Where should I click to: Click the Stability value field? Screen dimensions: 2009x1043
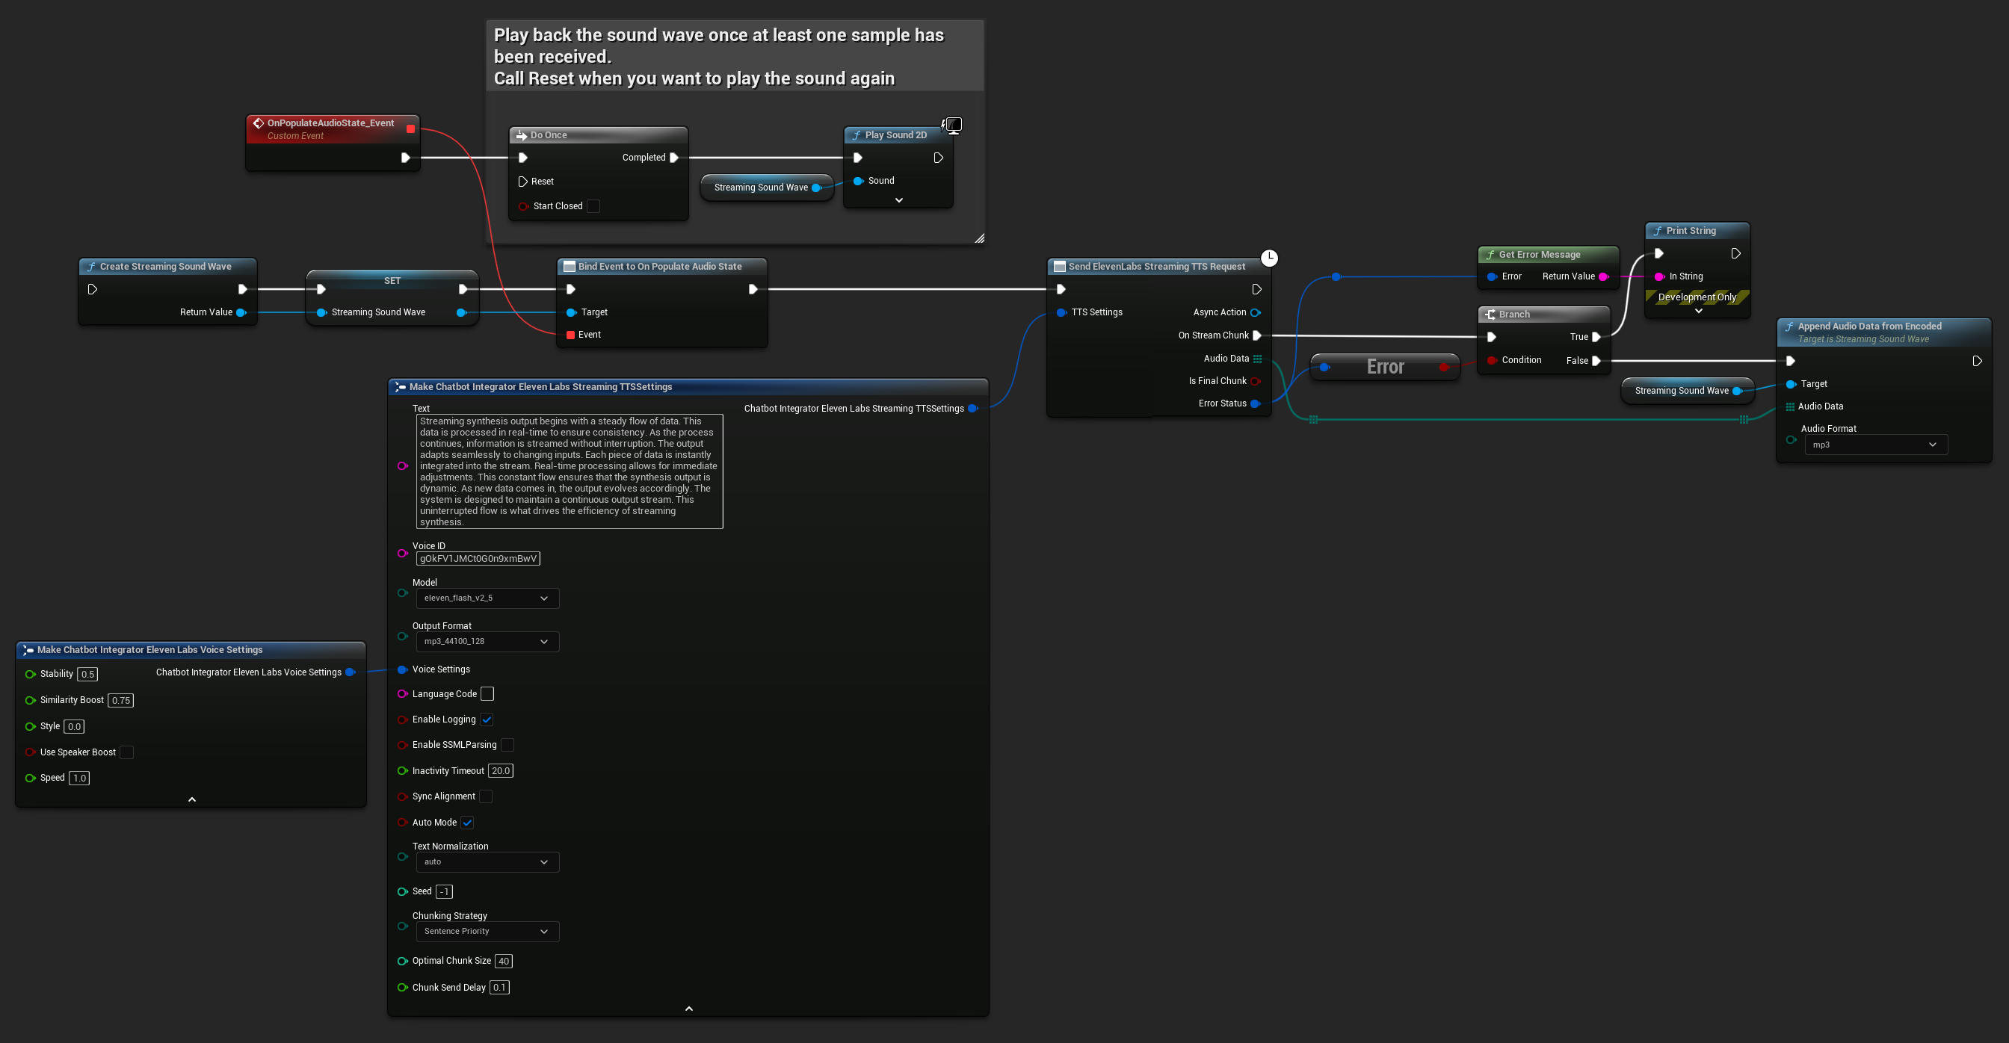[87, 674]
